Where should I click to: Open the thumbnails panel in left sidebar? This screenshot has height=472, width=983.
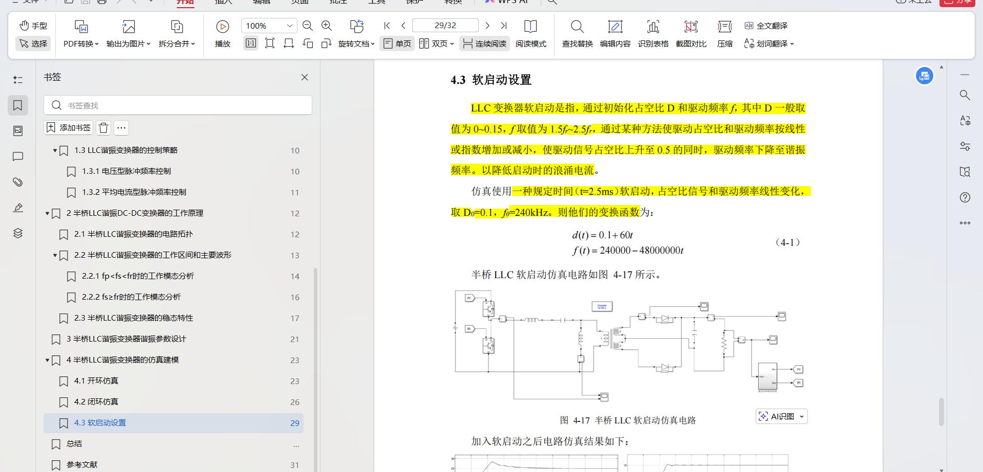point(18,131)
